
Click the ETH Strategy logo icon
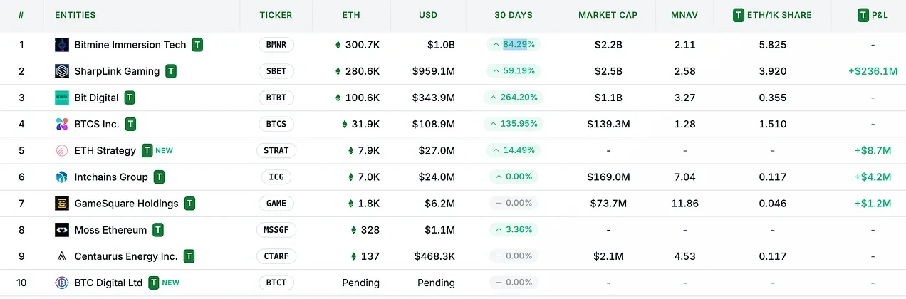point(62,150)
